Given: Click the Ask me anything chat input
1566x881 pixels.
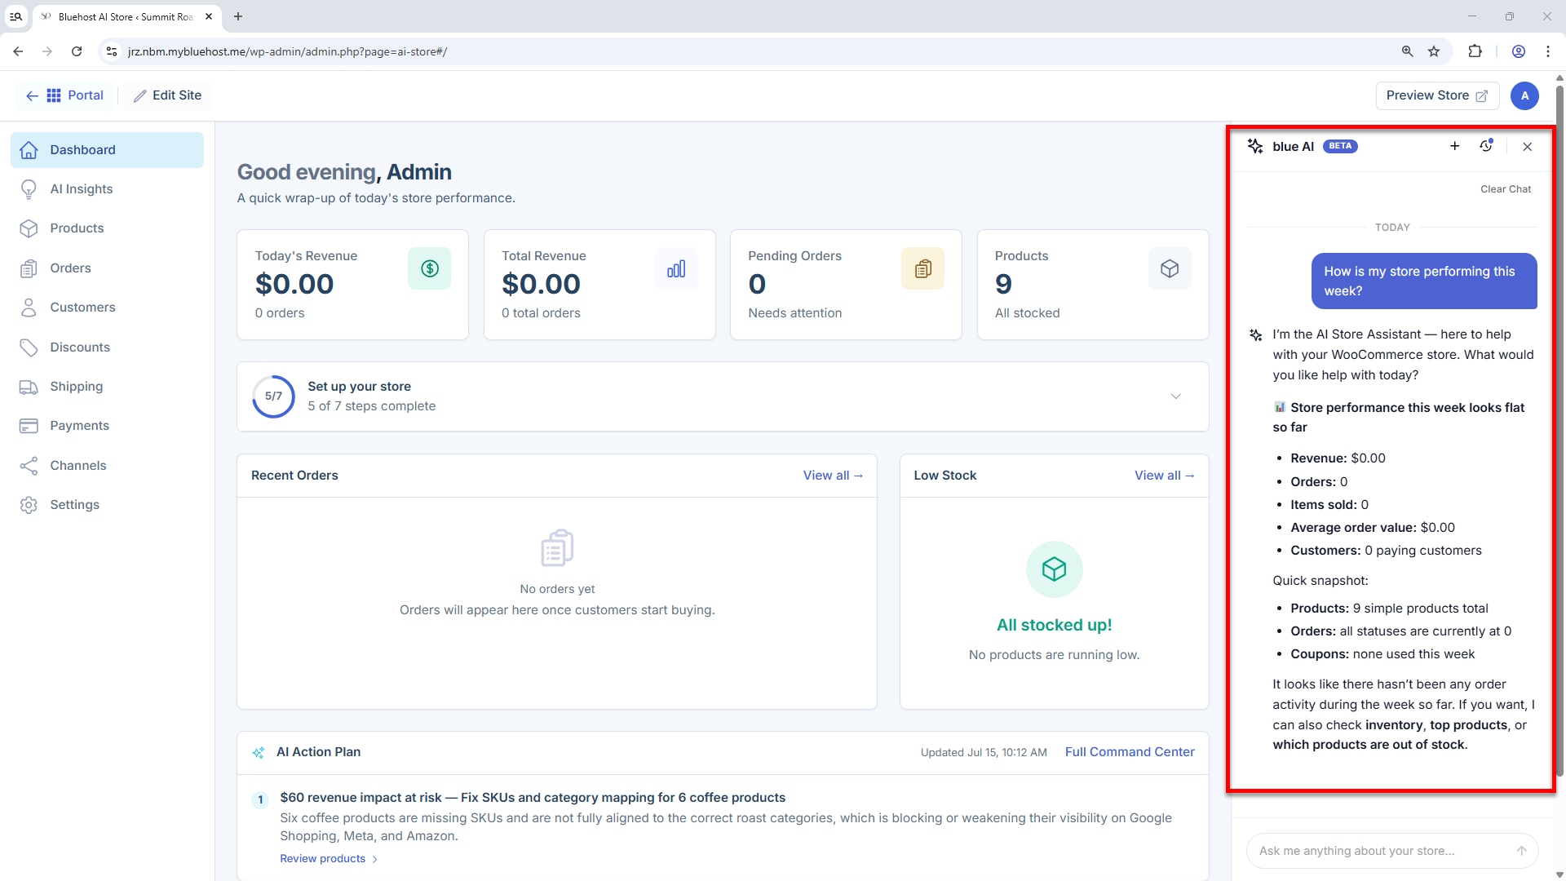Looking at the screenshot, I should tap(1391, 851).
